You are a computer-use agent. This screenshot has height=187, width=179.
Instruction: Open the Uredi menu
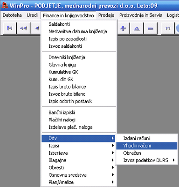coord(32,15)
